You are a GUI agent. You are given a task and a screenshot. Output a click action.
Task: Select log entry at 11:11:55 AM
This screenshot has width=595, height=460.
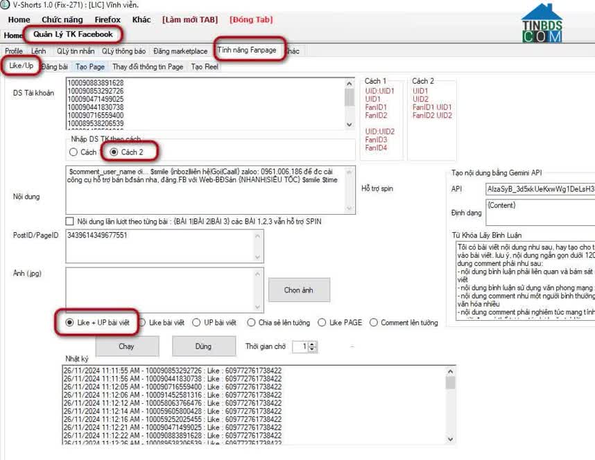point(173,371)
